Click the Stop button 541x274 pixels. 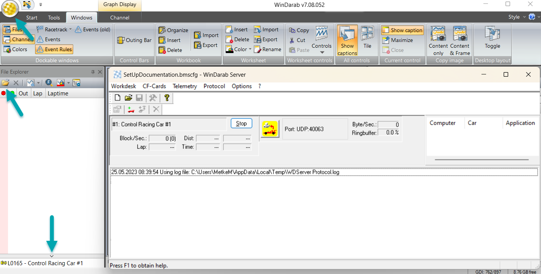(x=242, y=123)
